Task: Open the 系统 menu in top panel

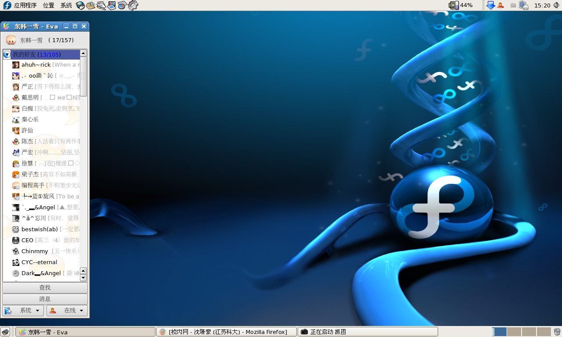Action: pos(66,5)
